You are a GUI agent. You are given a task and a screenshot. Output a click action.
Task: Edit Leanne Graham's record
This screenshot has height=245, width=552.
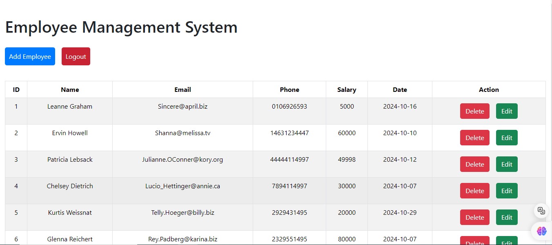point(506,111)
